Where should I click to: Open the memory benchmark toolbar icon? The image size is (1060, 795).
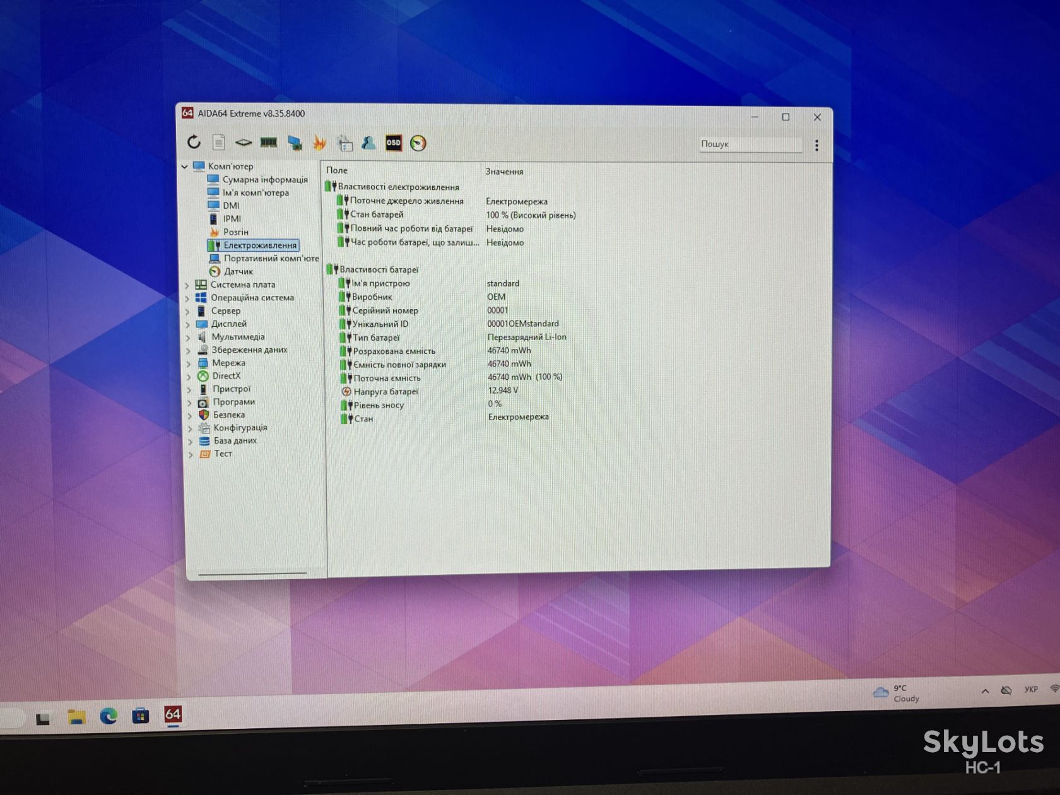[269, 143]
